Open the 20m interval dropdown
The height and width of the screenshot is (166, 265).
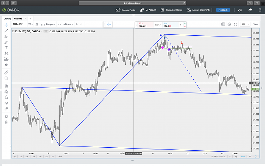31,24
